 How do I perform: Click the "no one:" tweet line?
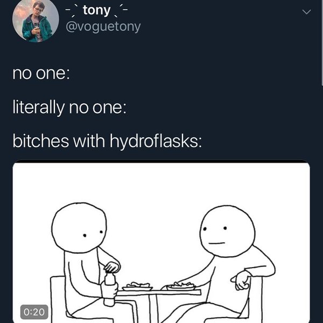41,74
